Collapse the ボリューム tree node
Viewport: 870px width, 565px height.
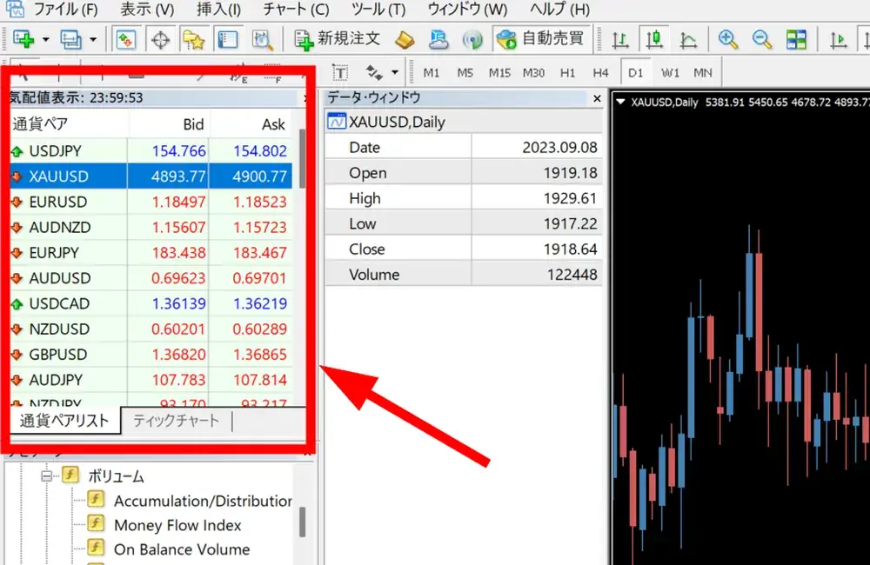[x=47, y=476]
